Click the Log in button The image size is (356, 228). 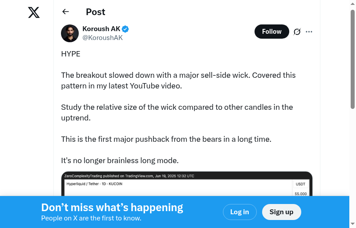coord(239,212)
